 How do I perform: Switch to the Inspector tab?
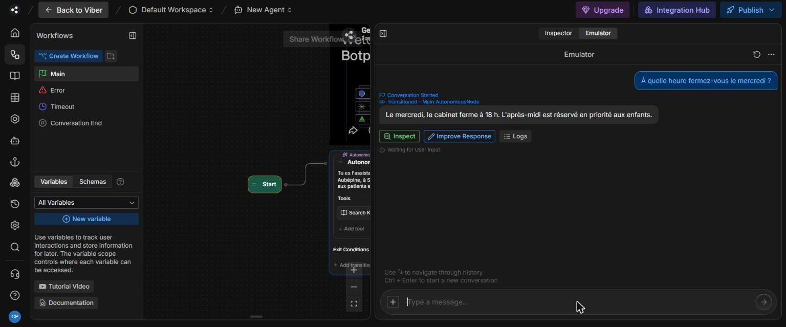558,33
